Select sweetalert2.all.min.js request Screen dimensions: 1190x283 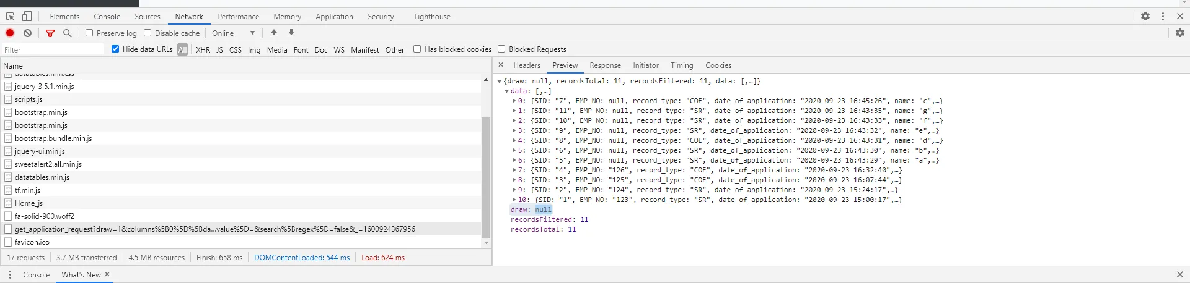point(240,164)
